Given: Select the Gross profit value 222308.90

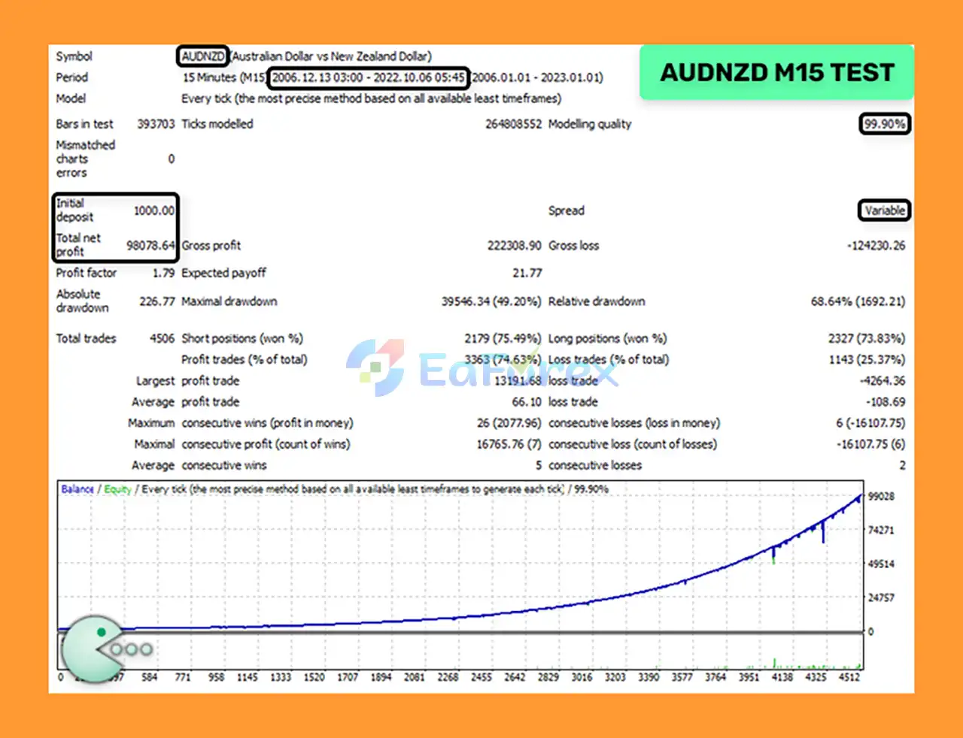Looking at the screenshot, I should click(x=514, y=246).
